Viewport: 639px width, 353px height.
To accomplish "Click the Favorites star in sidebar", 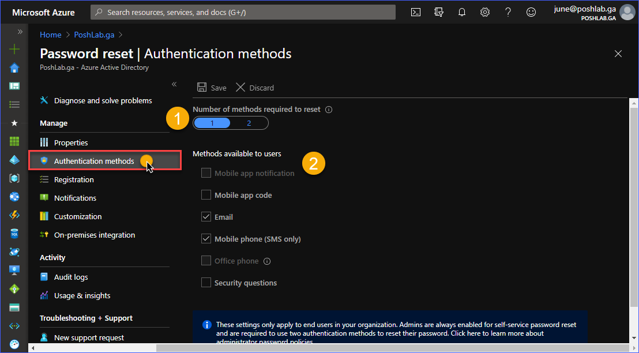I will [14, 123].
